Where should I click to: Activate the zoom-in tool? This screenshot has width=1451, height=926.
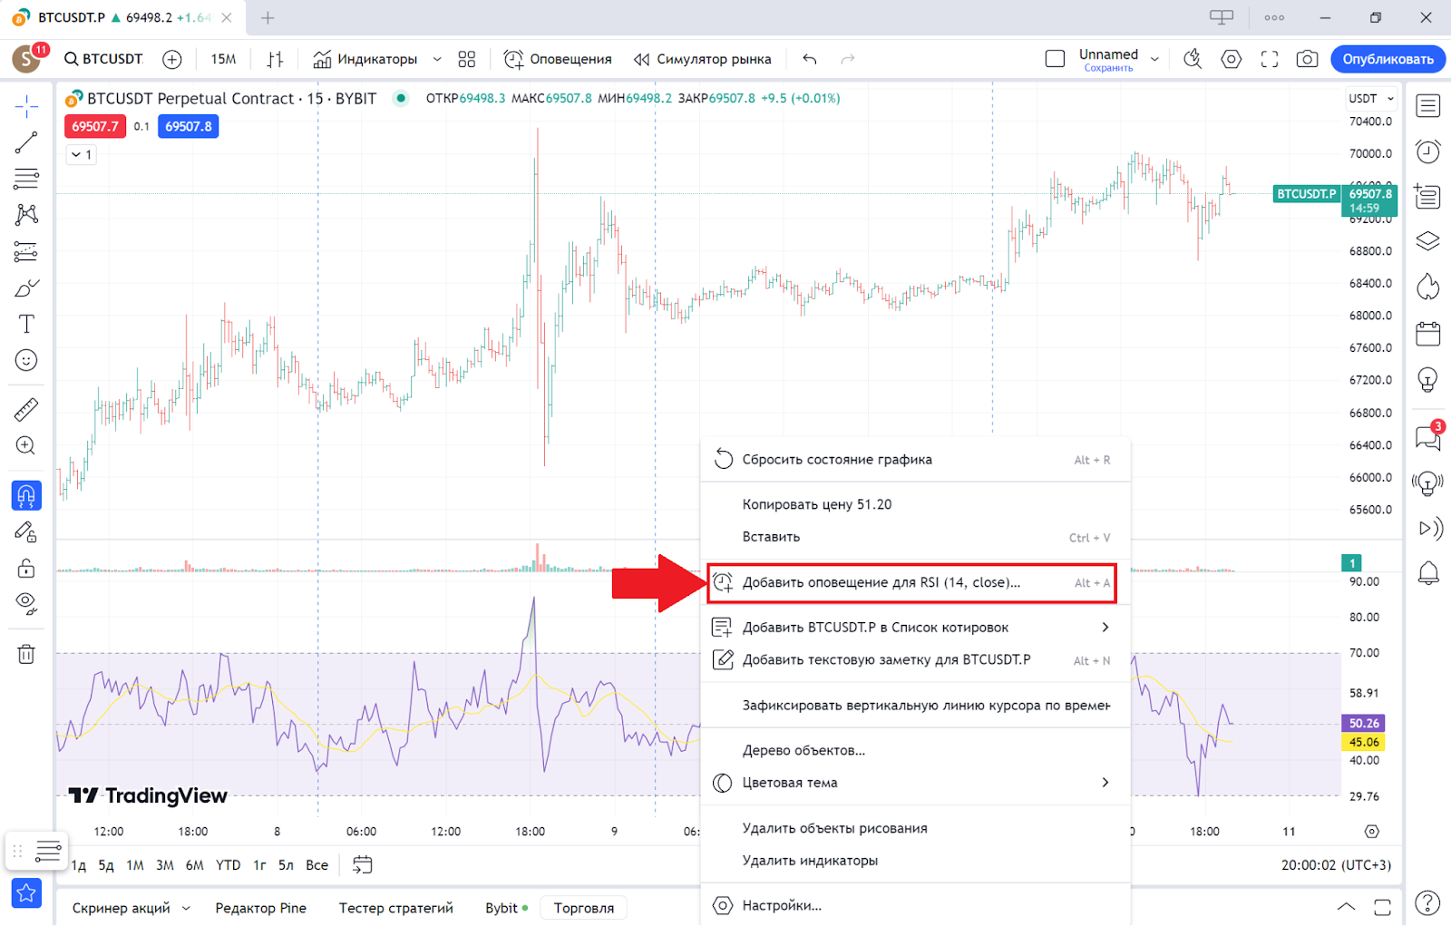[26, 446]
